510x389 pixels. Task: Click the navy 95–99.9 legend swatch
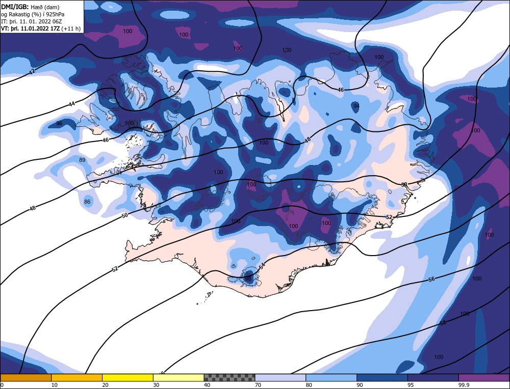coord(433,378)
